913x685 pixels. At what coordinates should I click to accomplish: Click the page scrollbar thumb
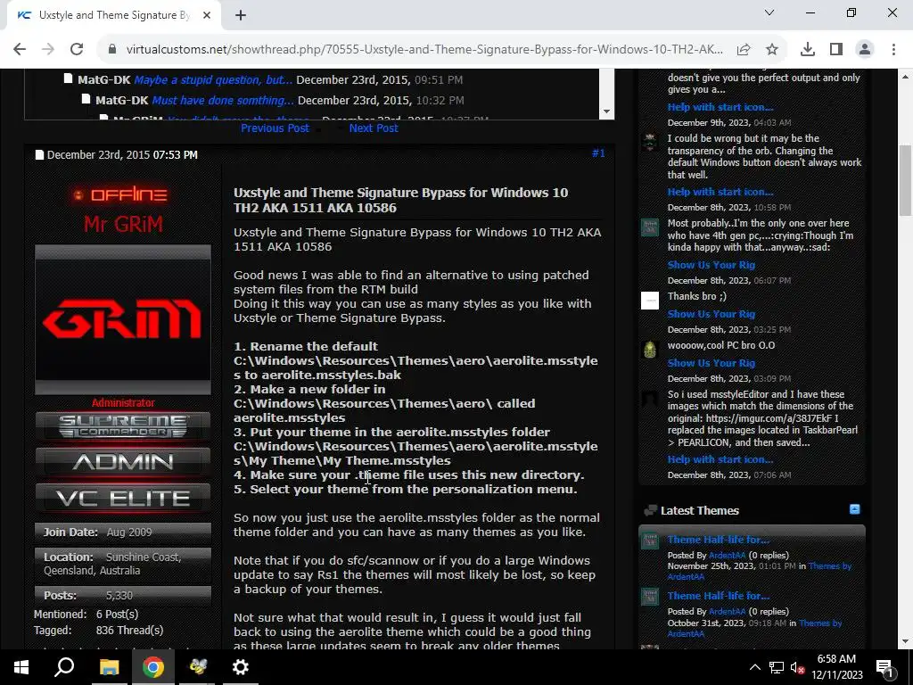pyautogui.click(x=906, y=180)
